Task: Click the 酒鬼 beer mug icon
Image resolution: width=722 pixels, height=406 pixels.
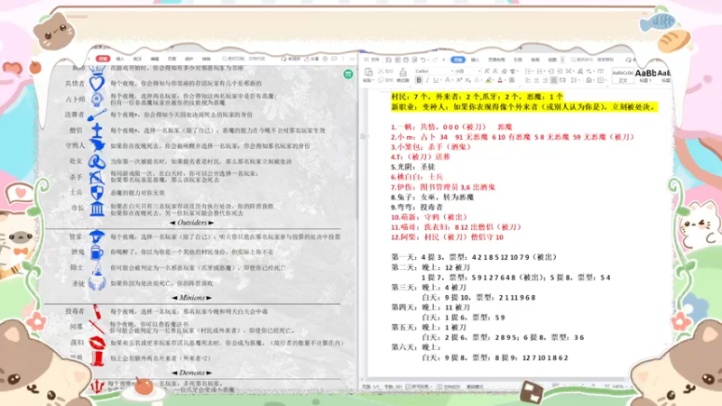Action: click(x=97, y=253)
